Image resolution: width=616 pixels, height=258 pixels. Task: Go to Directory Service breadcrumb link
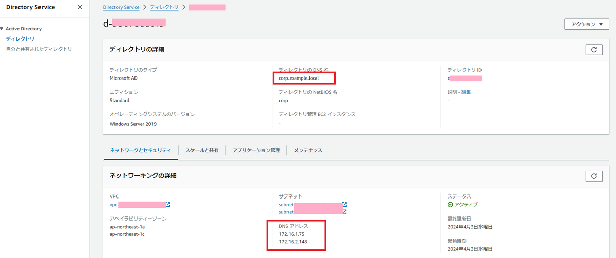pyautogui.click(x=121, y=8)
